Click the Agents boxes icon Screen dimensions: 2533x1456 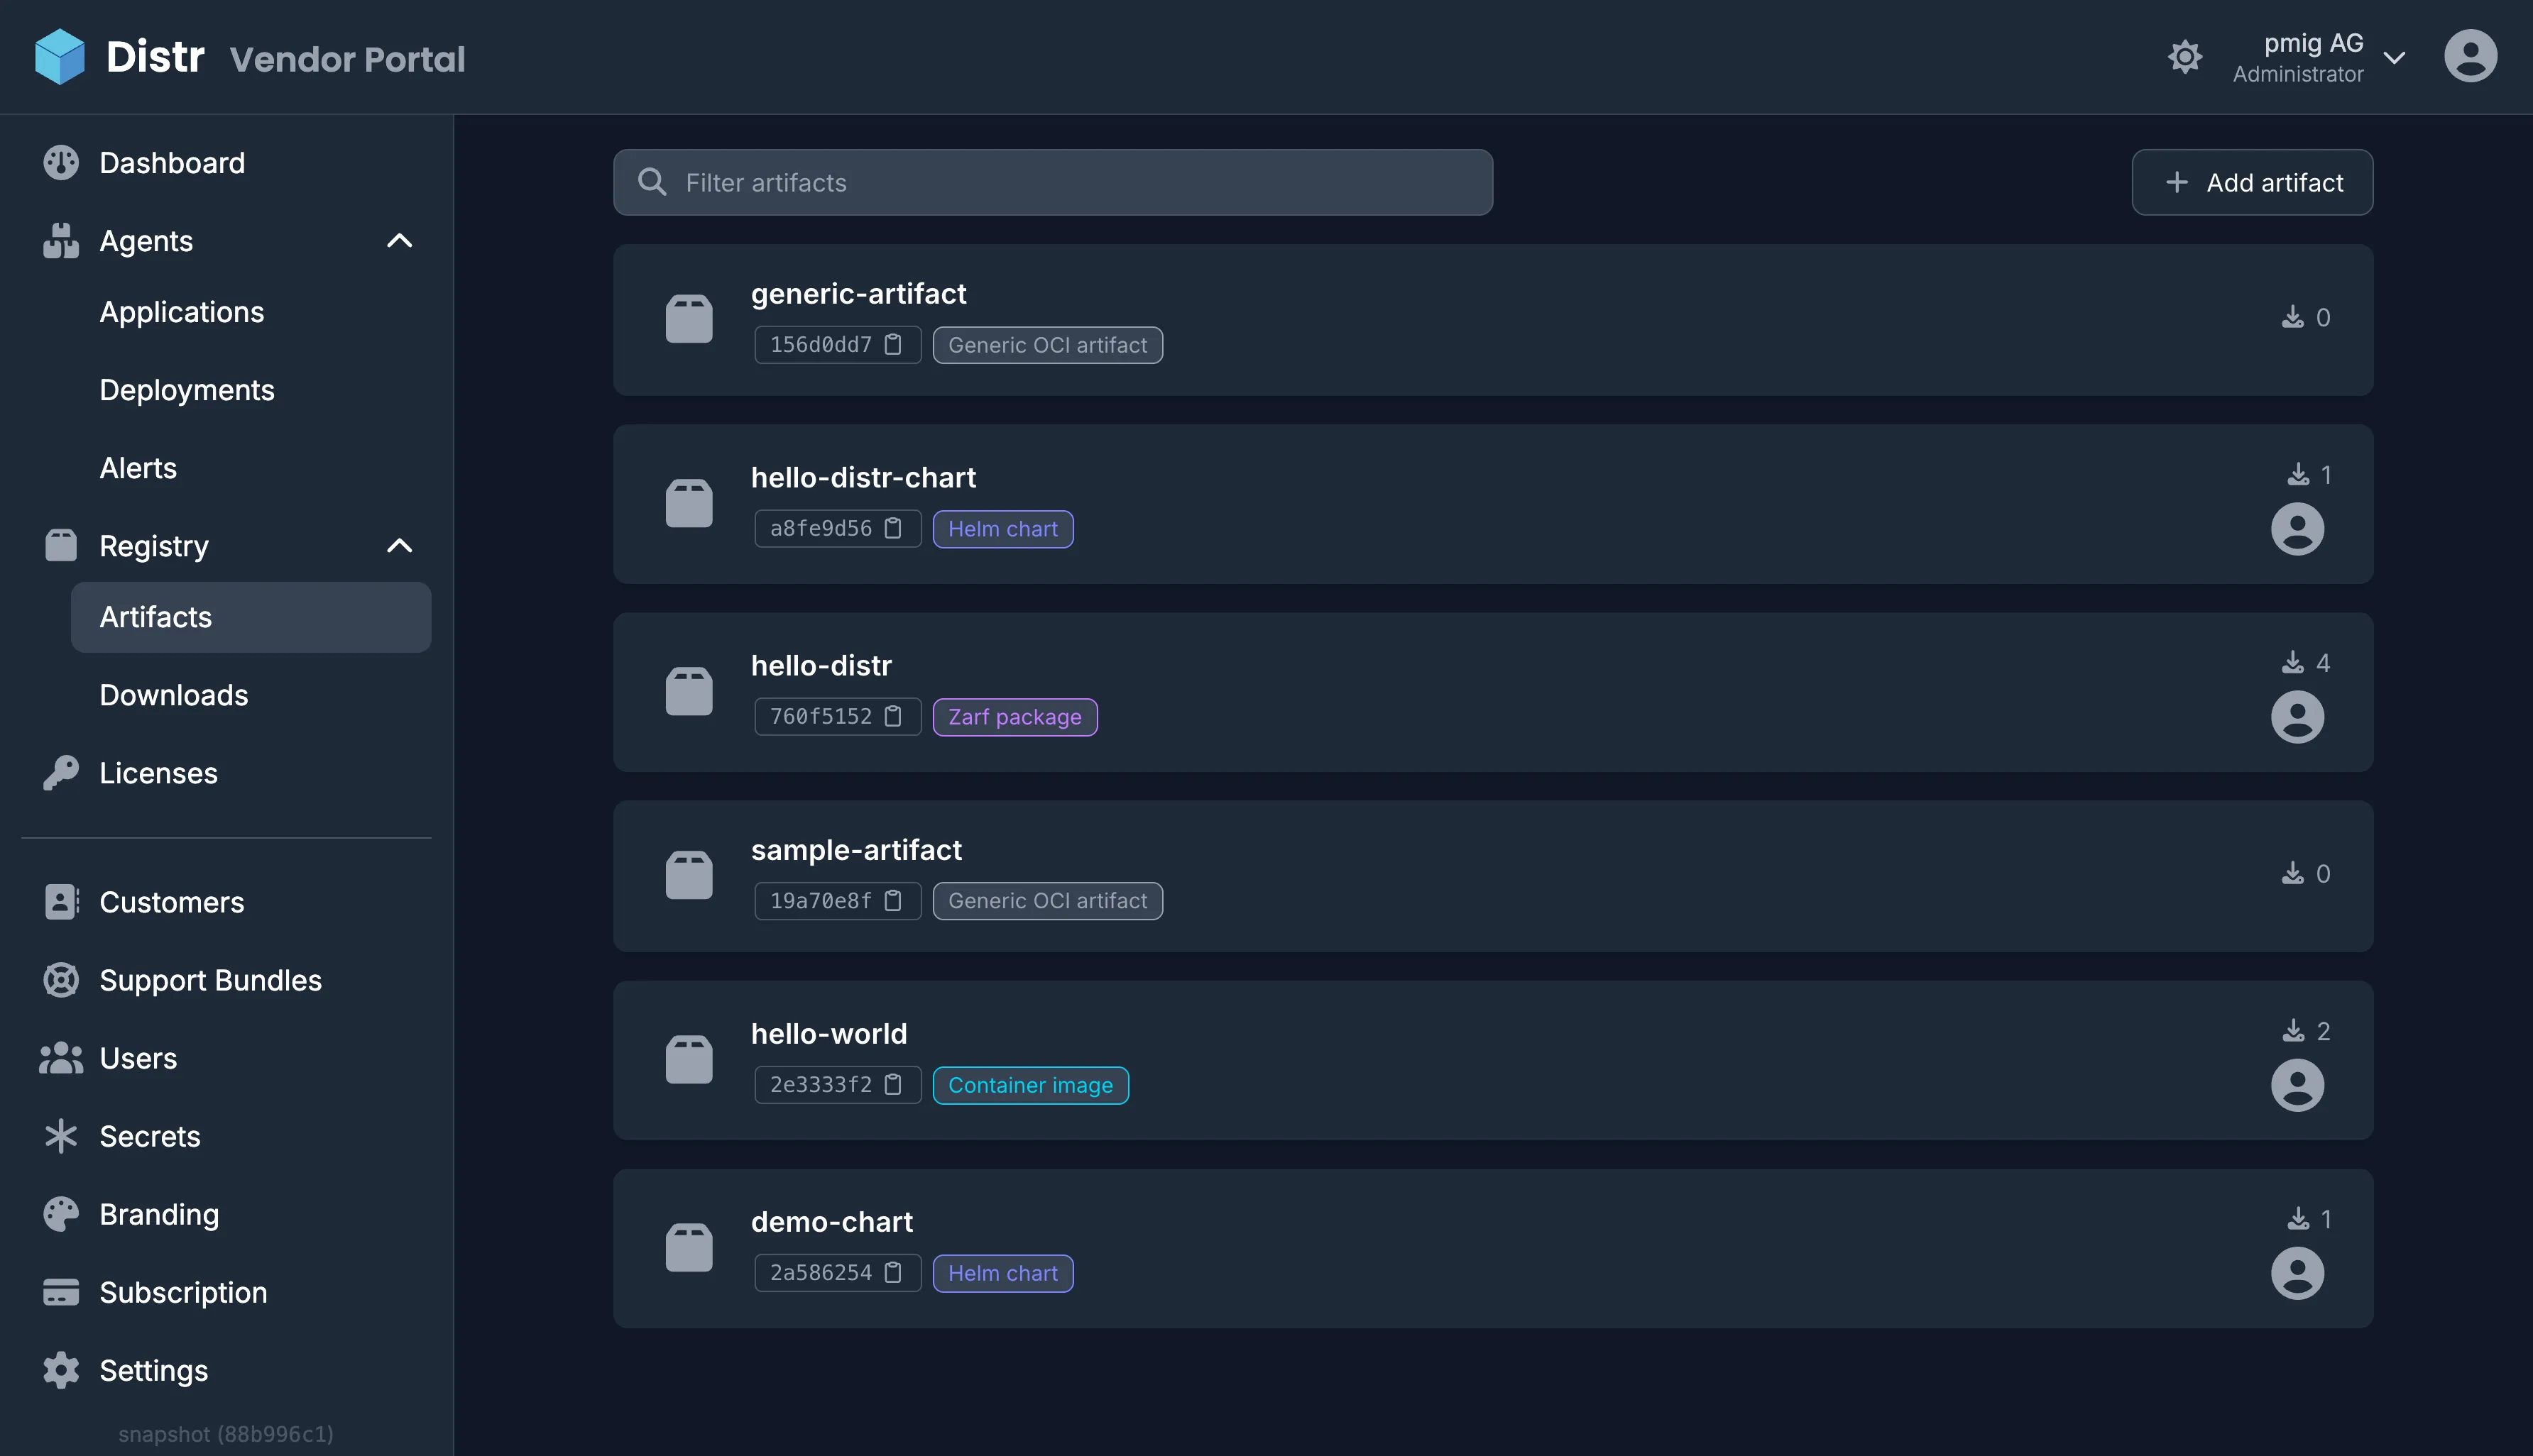tap(61, 241)
